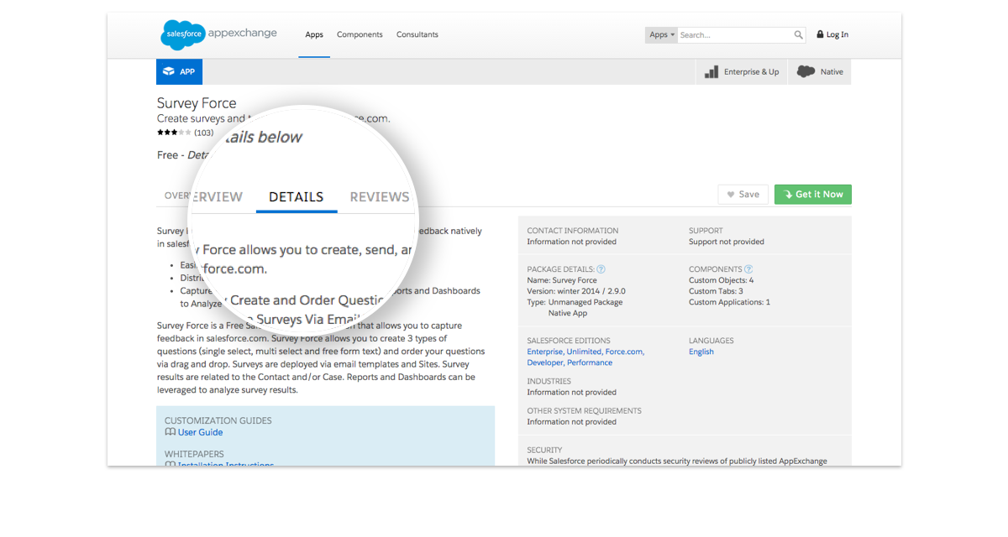The height and width of the screenshot is (537, 1008).
Task: Open help icon next to Components
Action: [748, 269]
